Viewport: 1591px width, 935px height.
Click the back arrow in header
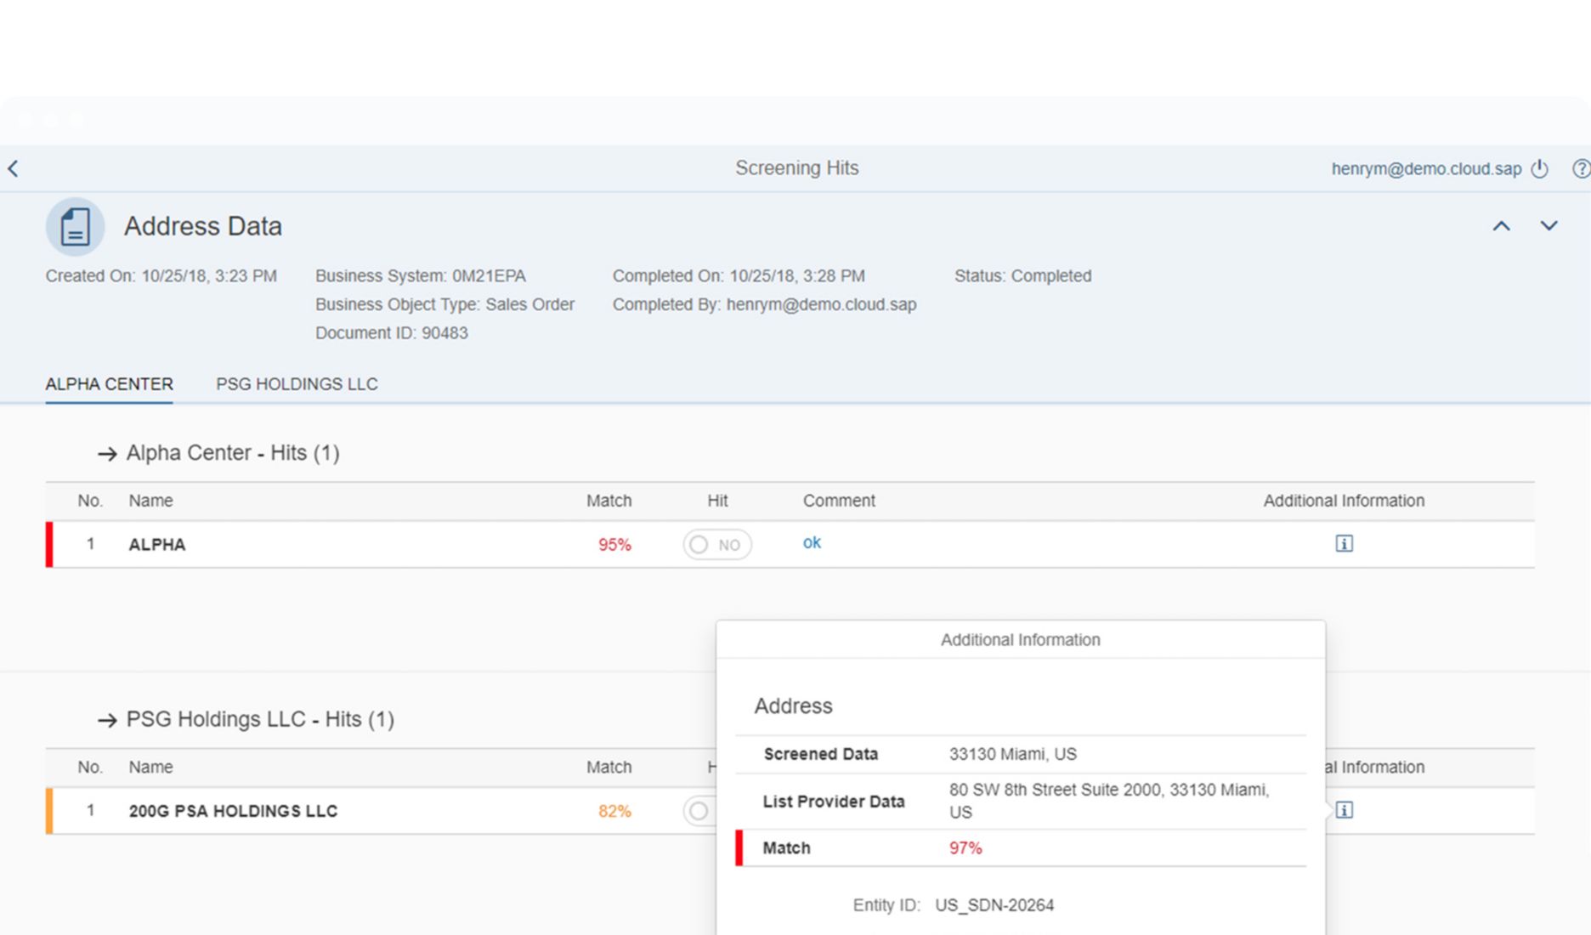(14, 168)
